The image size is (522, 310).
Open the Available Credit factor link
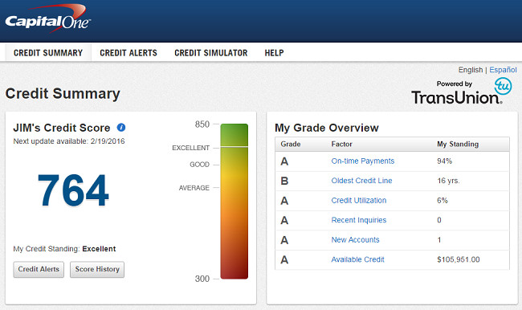(x=357, y=259)
